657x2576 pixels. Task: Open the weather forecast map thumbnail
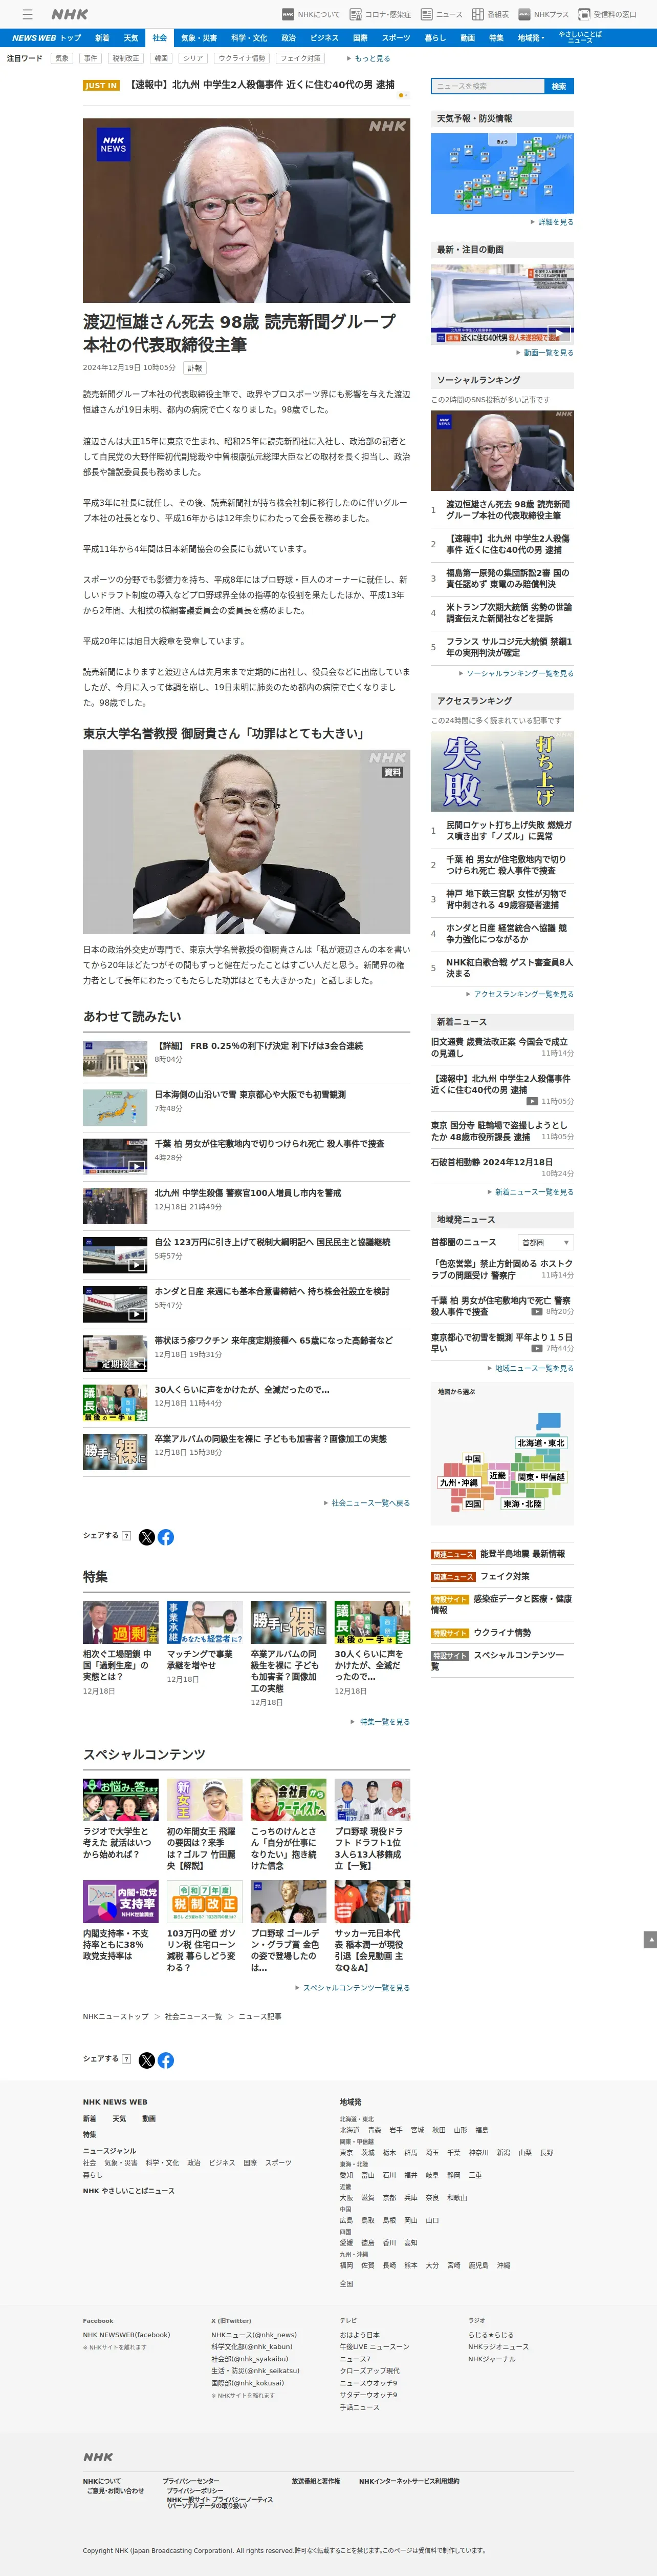(x=502, y=173)
